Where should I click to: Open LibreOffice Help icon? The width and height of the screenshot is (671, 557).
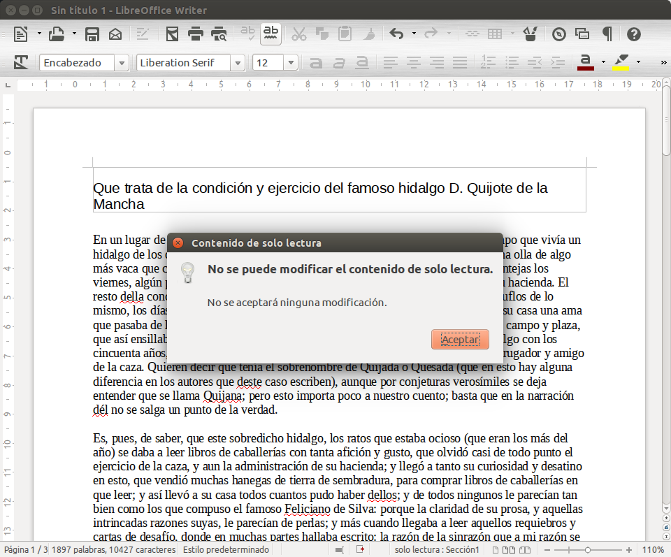point(634,34)
